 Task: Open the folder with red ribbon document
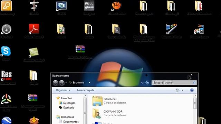(199, 6)
